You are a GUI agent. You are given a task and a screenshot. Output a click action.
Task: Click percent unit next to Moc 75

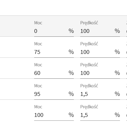pos(71,52)
